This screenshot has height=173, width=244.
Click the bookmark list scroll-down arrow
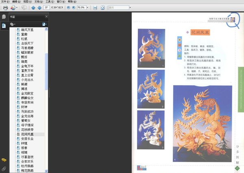click(46, 171)
